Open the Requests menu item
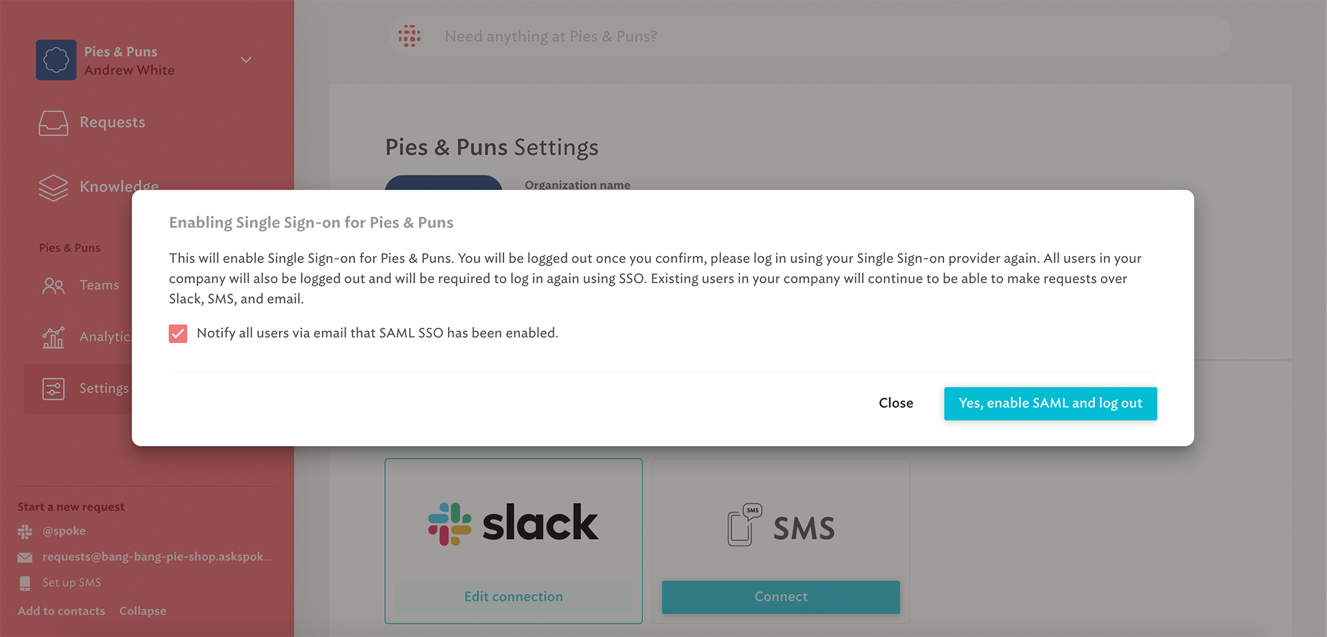 112,122
